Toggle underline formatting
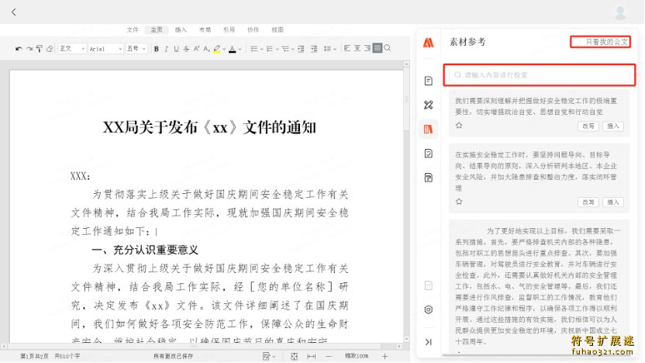645x363 pixels. click(177, 49)
